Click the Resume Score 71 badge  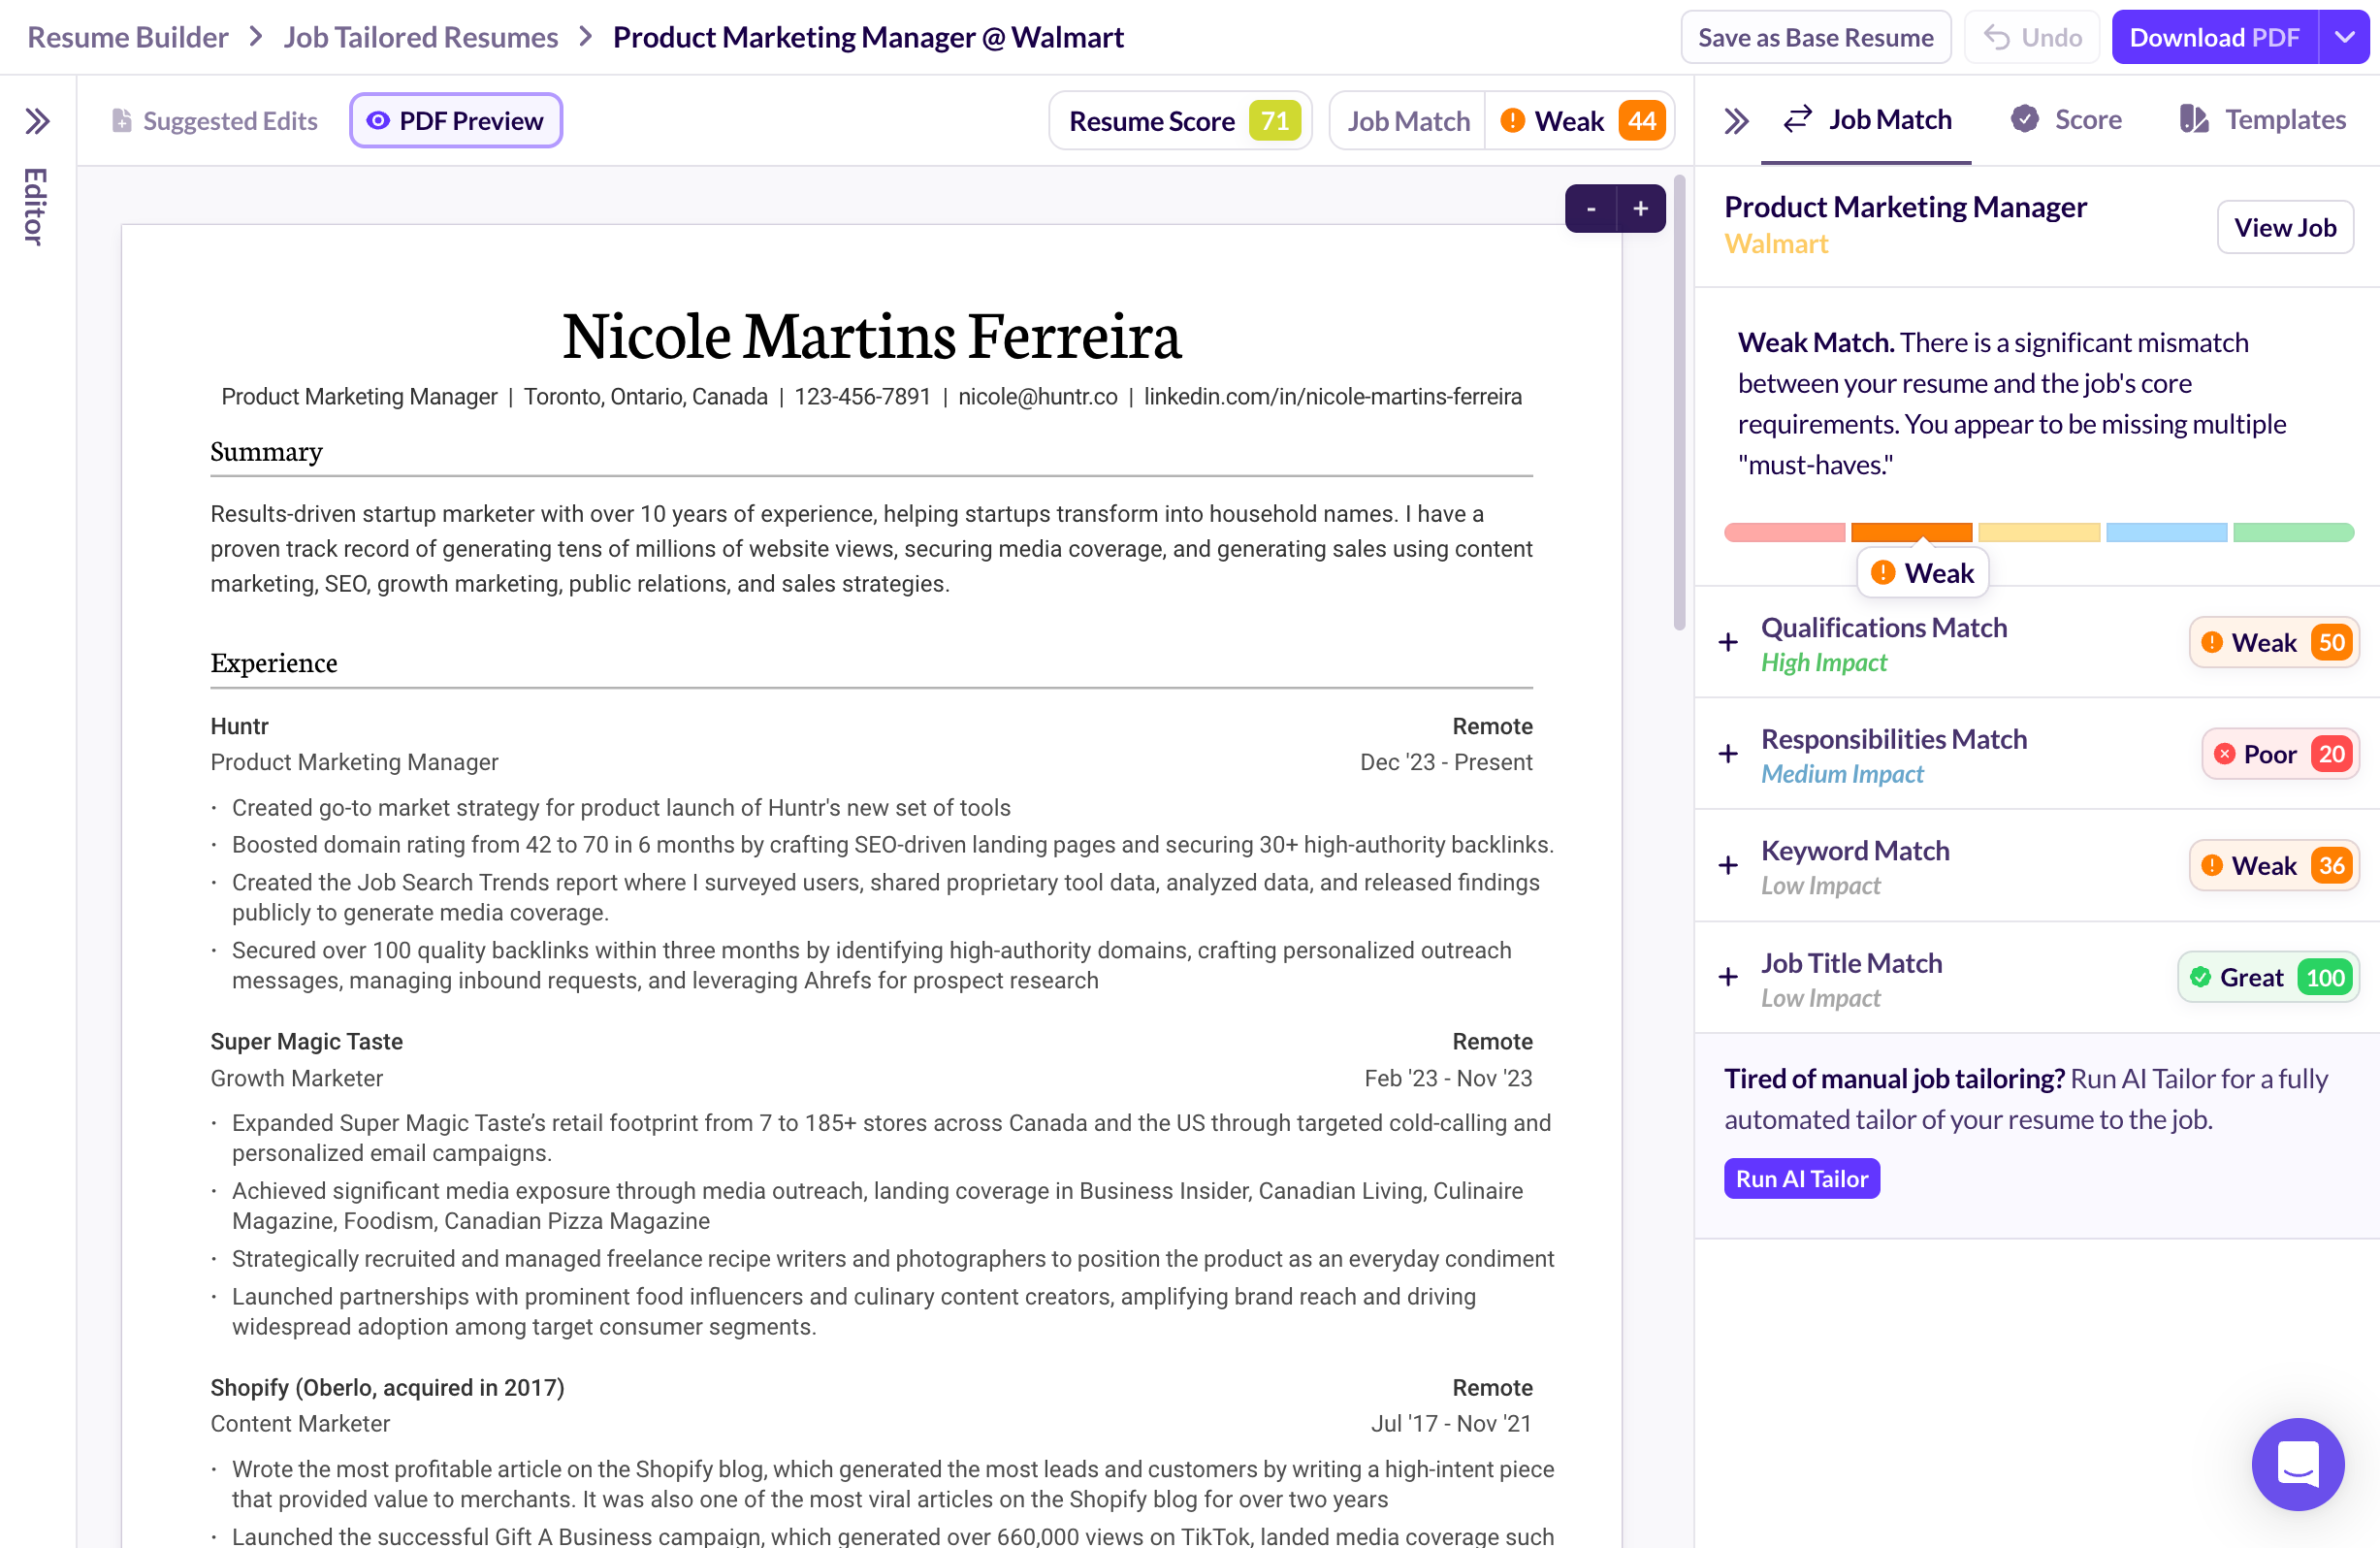pyautogui.click(x=1180, y=121)
